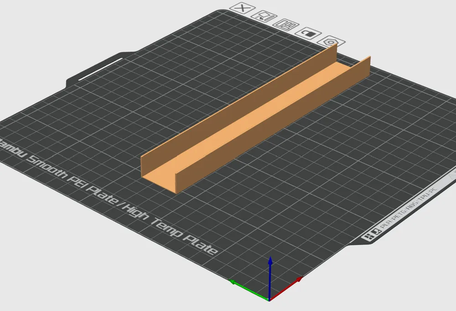This screenshot has width=456, height=311.
Task: Click the red X axis arrow
Action: (286, 288)
